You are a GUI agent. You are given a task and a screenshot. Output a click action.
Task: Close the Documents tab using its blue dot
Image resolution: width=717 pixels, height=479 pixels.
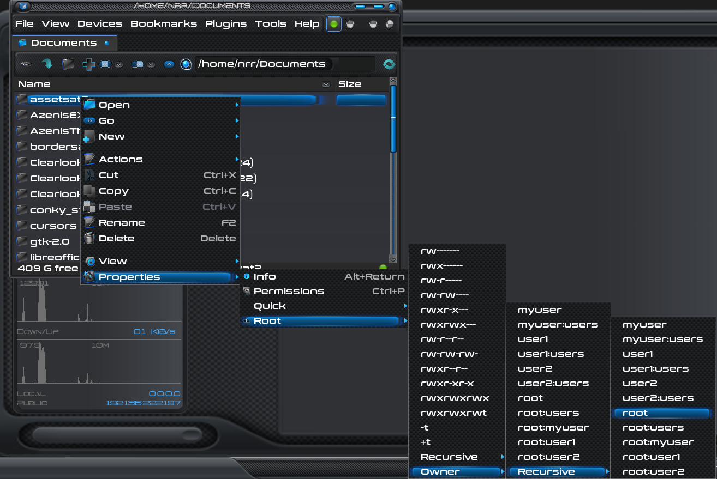tap(107, 43)
